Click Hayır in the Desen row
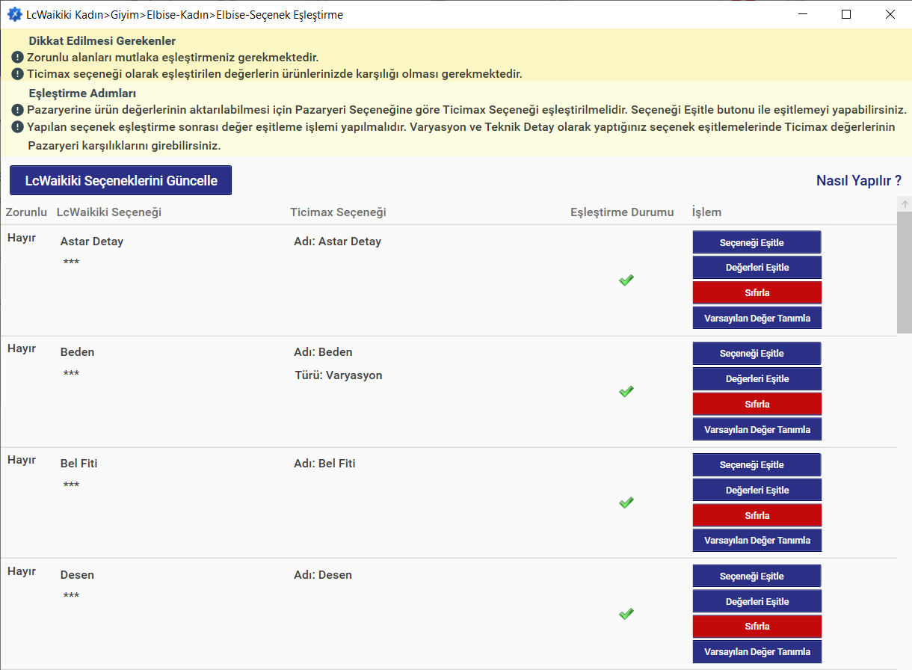The width and height of the screenshot is (912, 670). [22, 571]
